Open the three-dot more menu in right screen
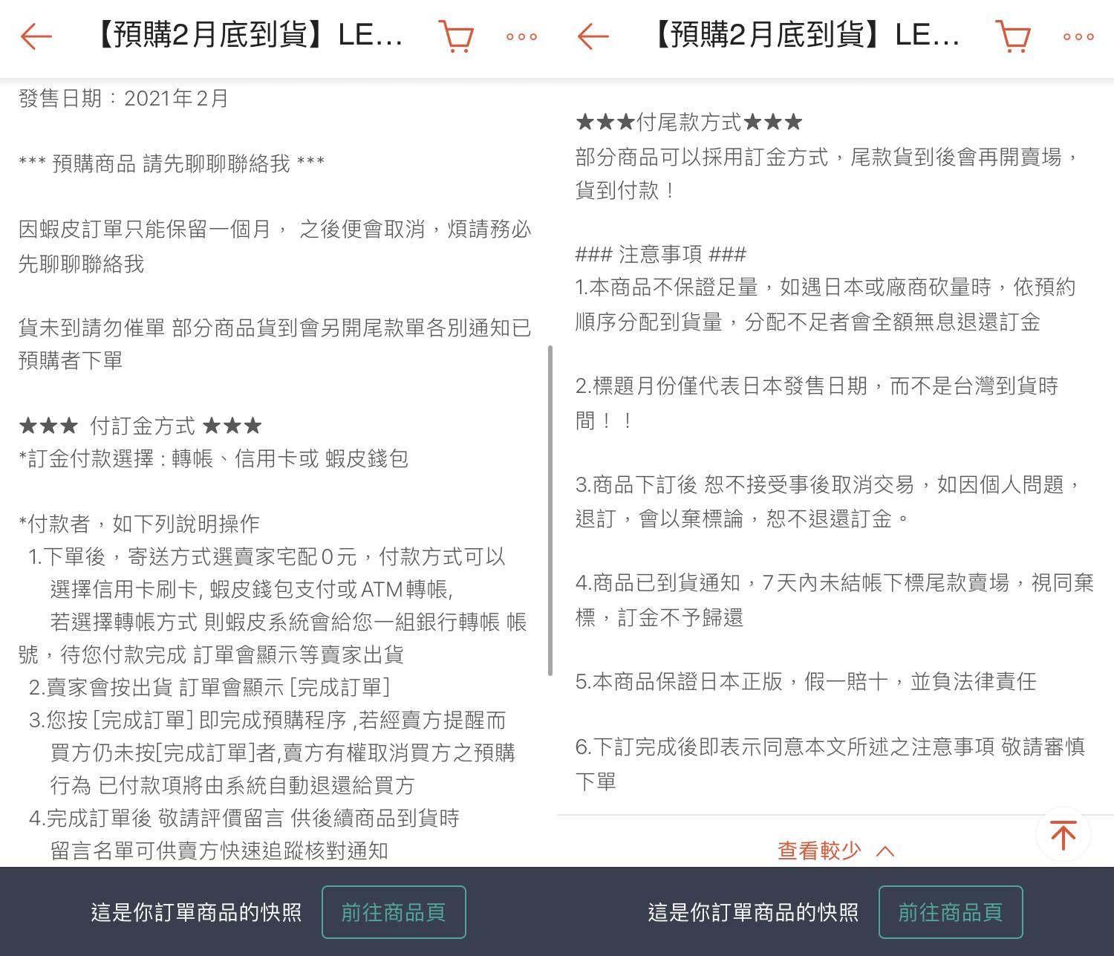Screen dimensions: 1114x956 (x=1078, y=36)
